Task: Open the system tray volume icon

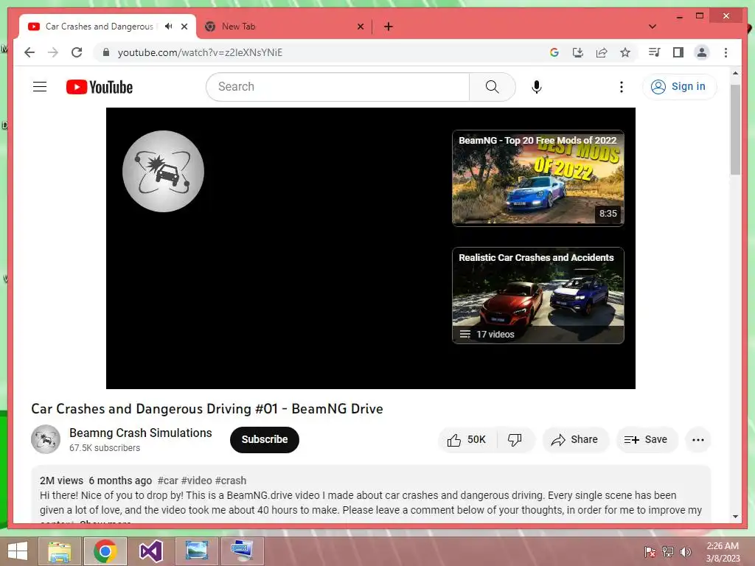Action: (686, 551)
